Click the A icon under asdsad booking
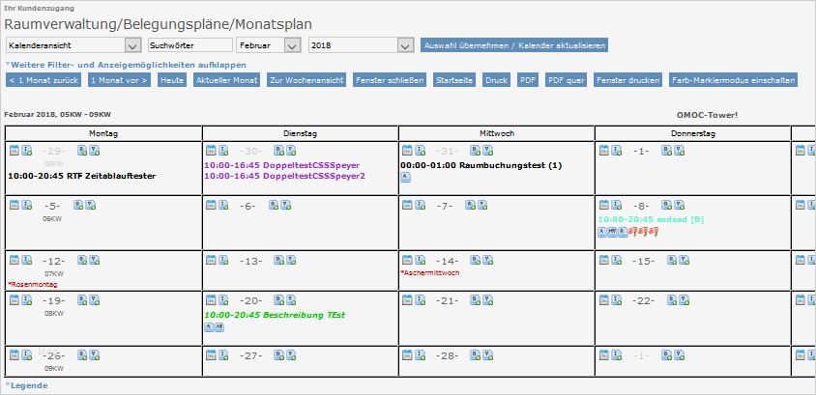Screen dimensions: 816x395 pos(602,232)
